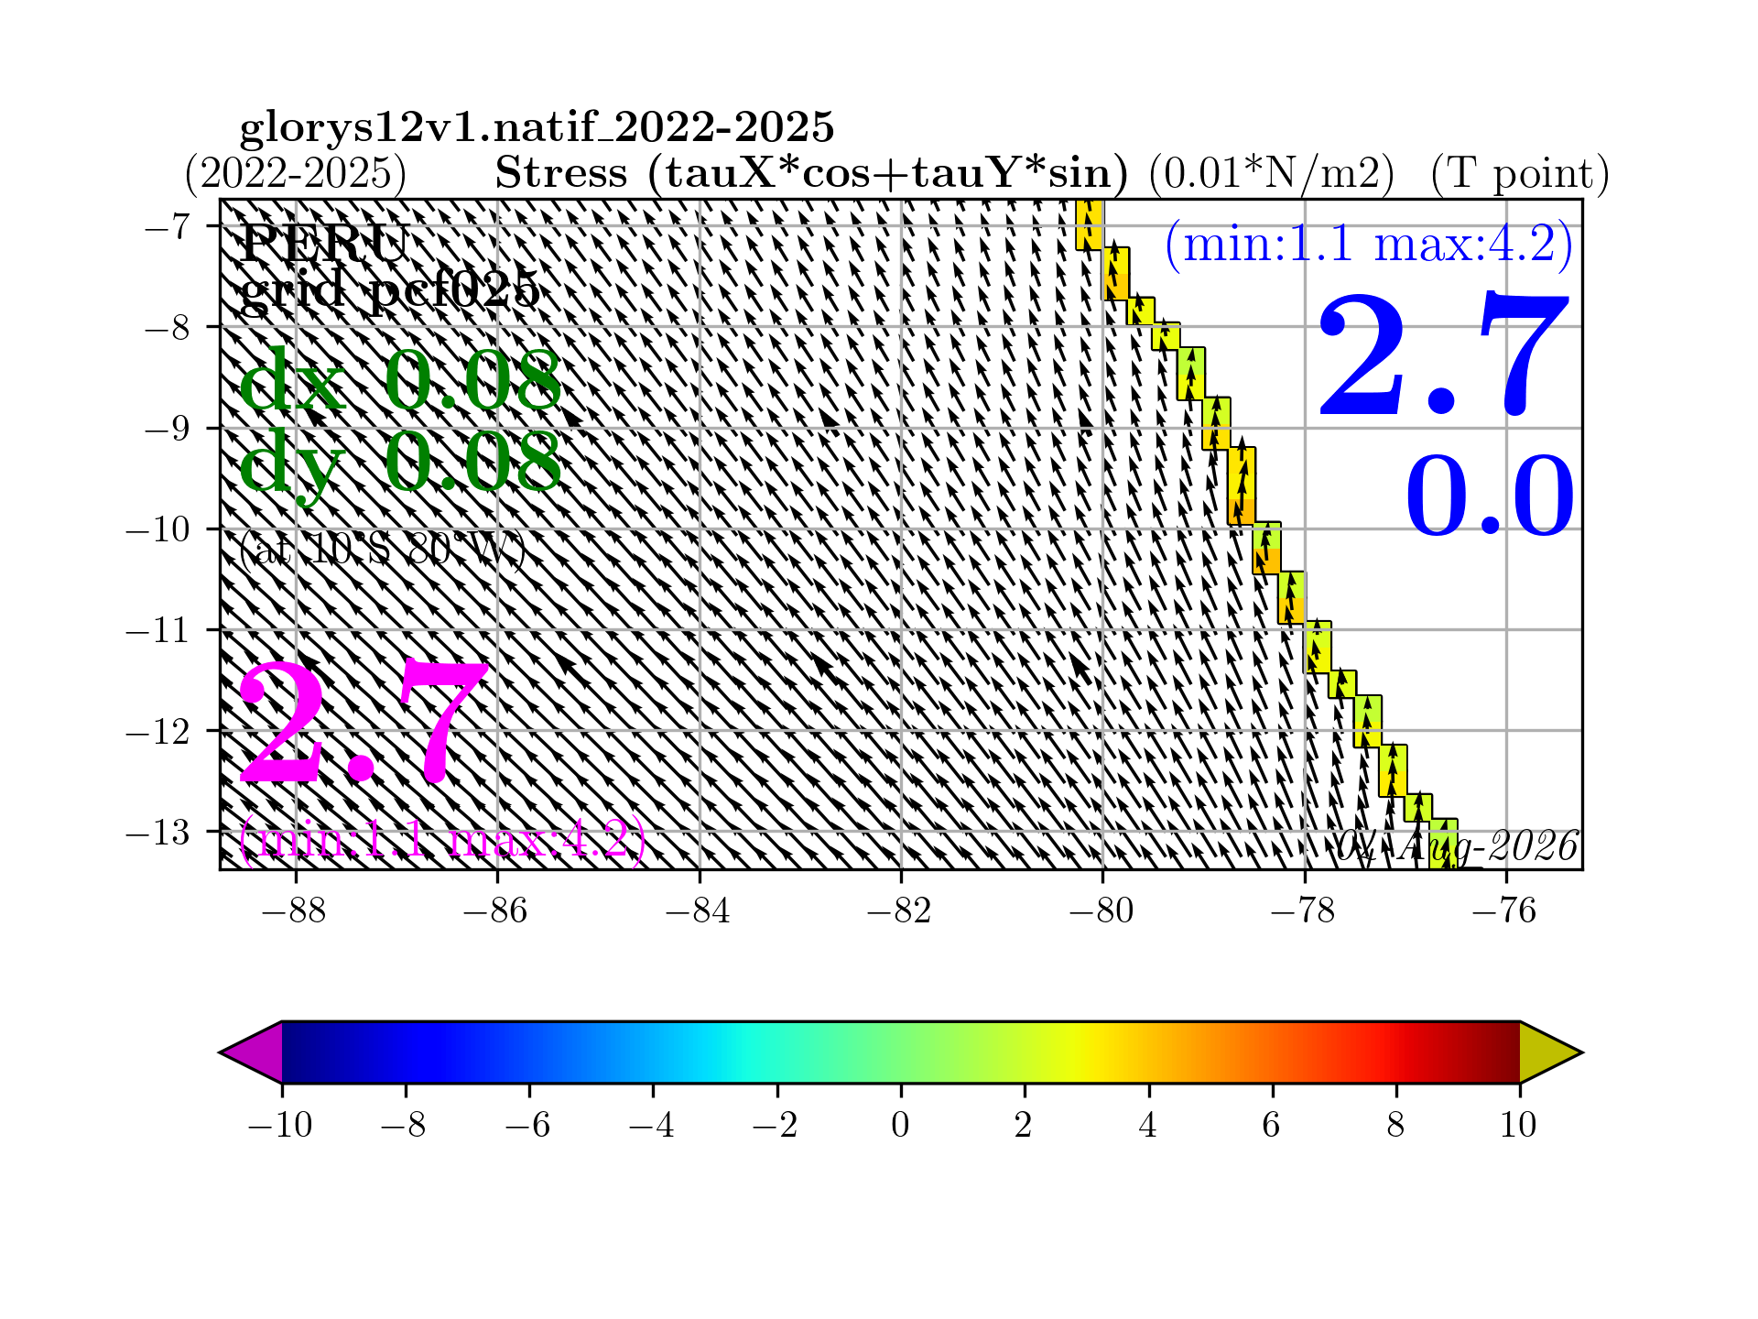Select the units label '(0.01*N/m2)'

(1272, 173)
